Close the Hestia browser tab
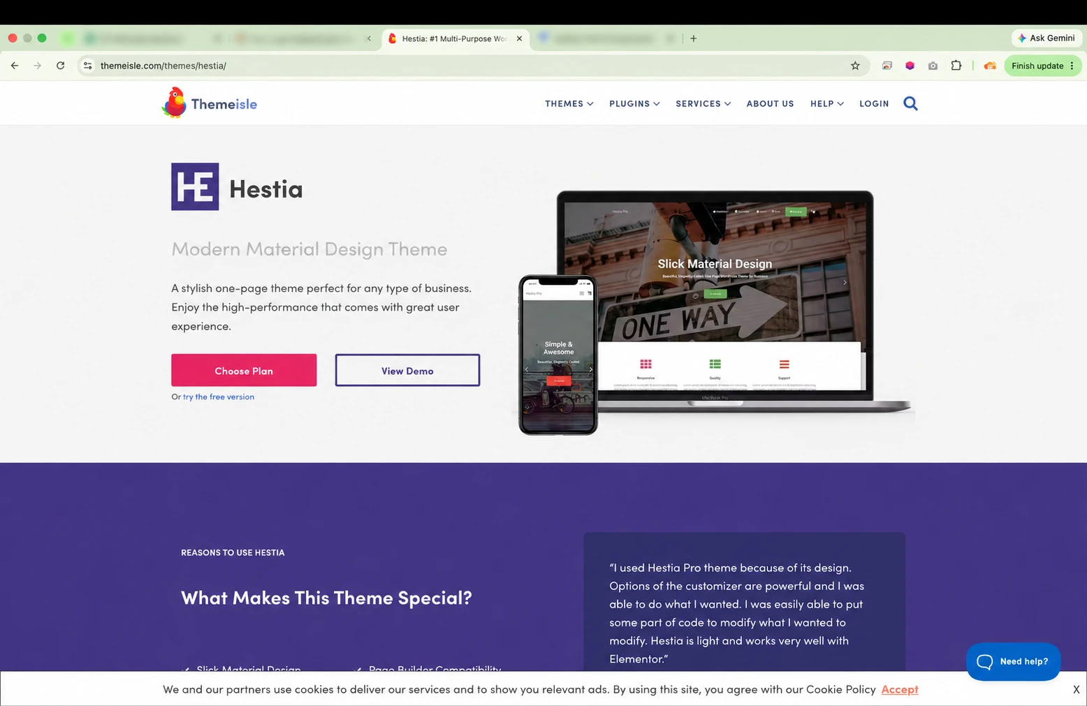 point(519,38)
